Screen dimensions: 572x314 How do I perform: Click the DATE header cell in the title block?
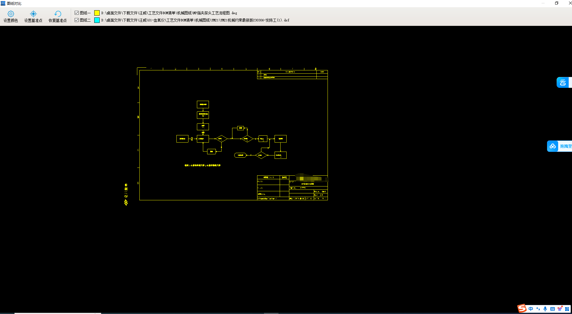pos(284,177)
